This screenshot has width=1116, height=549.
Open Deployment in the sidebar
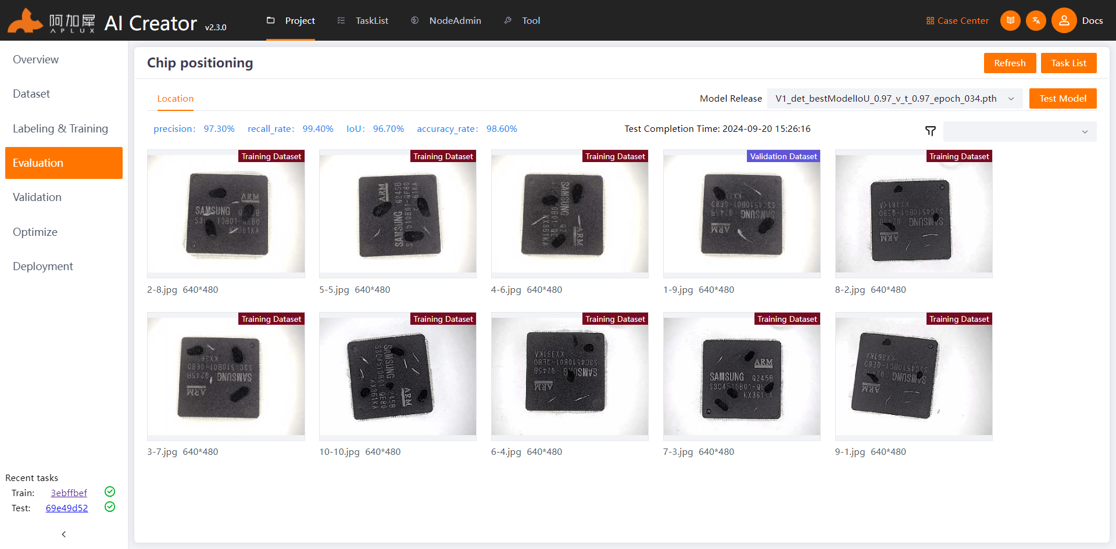[64, 266]
